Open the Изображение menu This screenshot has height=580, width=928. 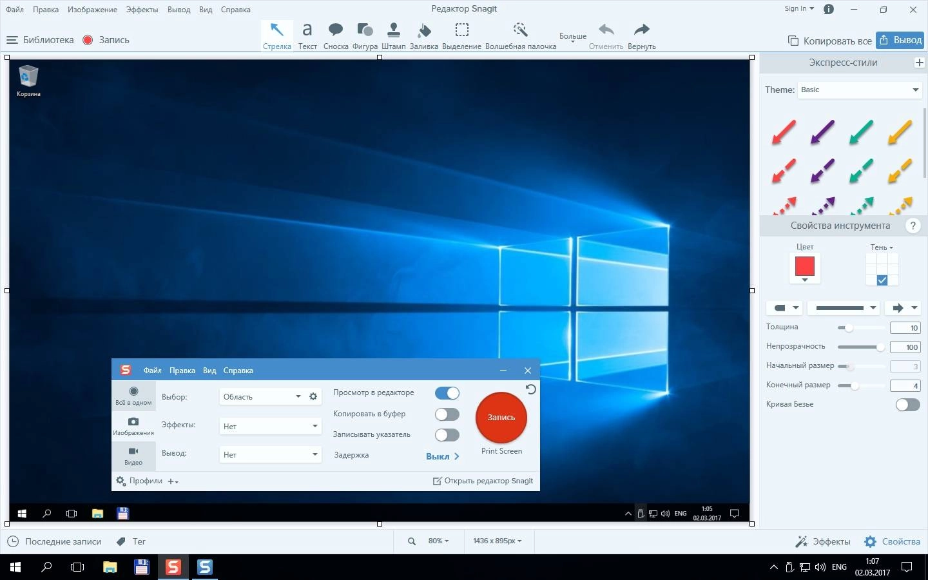(92, 10)
